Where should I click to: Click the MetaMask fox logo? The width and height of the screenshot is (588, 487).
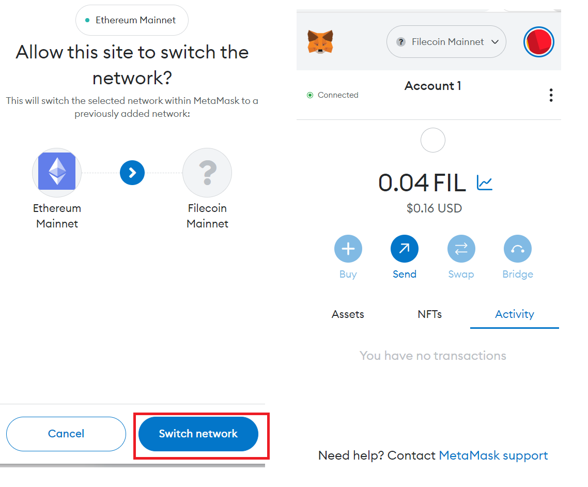tap(320, 42)
